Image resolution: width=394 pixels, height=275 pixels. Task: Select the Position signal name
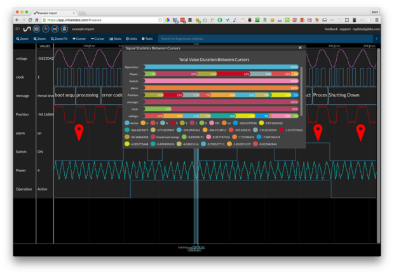click(x=22, y=114)
